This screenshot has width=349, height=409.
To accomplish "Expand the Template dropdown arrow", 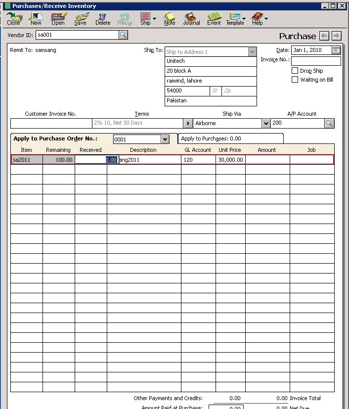I will point(244,18).
